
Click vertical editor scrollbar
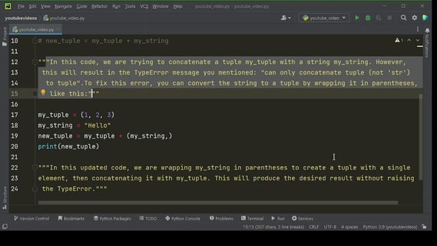[x=421, y=137]
